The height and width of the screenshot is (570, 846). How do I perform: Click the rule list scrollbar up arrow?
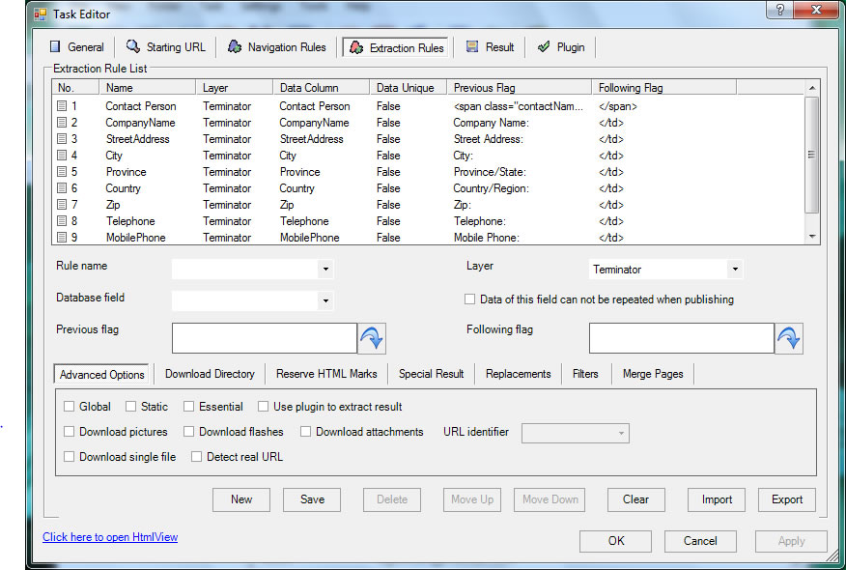coord(812,88)
